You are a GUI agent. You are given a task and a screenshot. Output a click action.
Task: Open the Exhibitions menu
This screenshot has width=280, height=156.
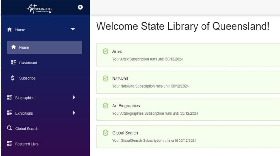click(24, 113)
